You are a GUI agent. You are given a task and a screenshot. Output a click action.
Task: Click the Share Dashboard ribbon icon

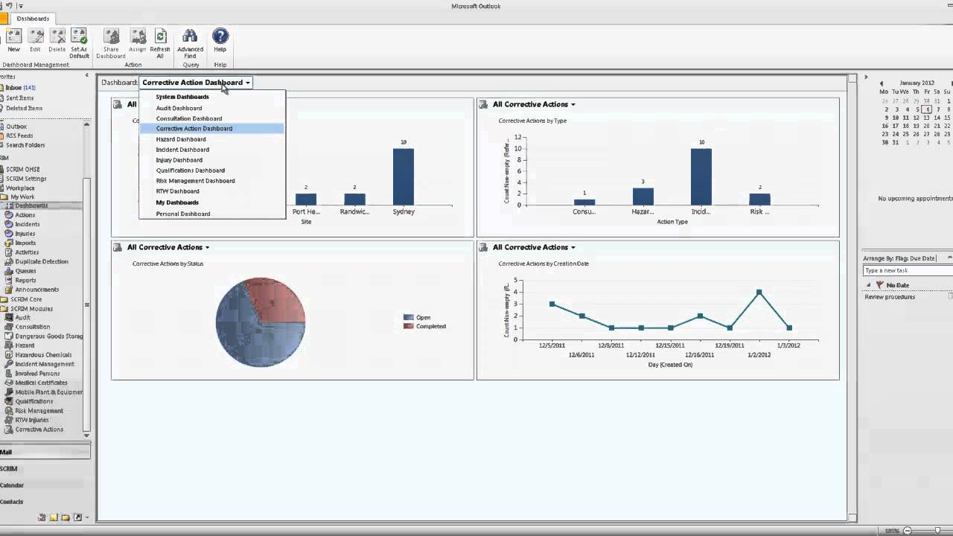111,36
